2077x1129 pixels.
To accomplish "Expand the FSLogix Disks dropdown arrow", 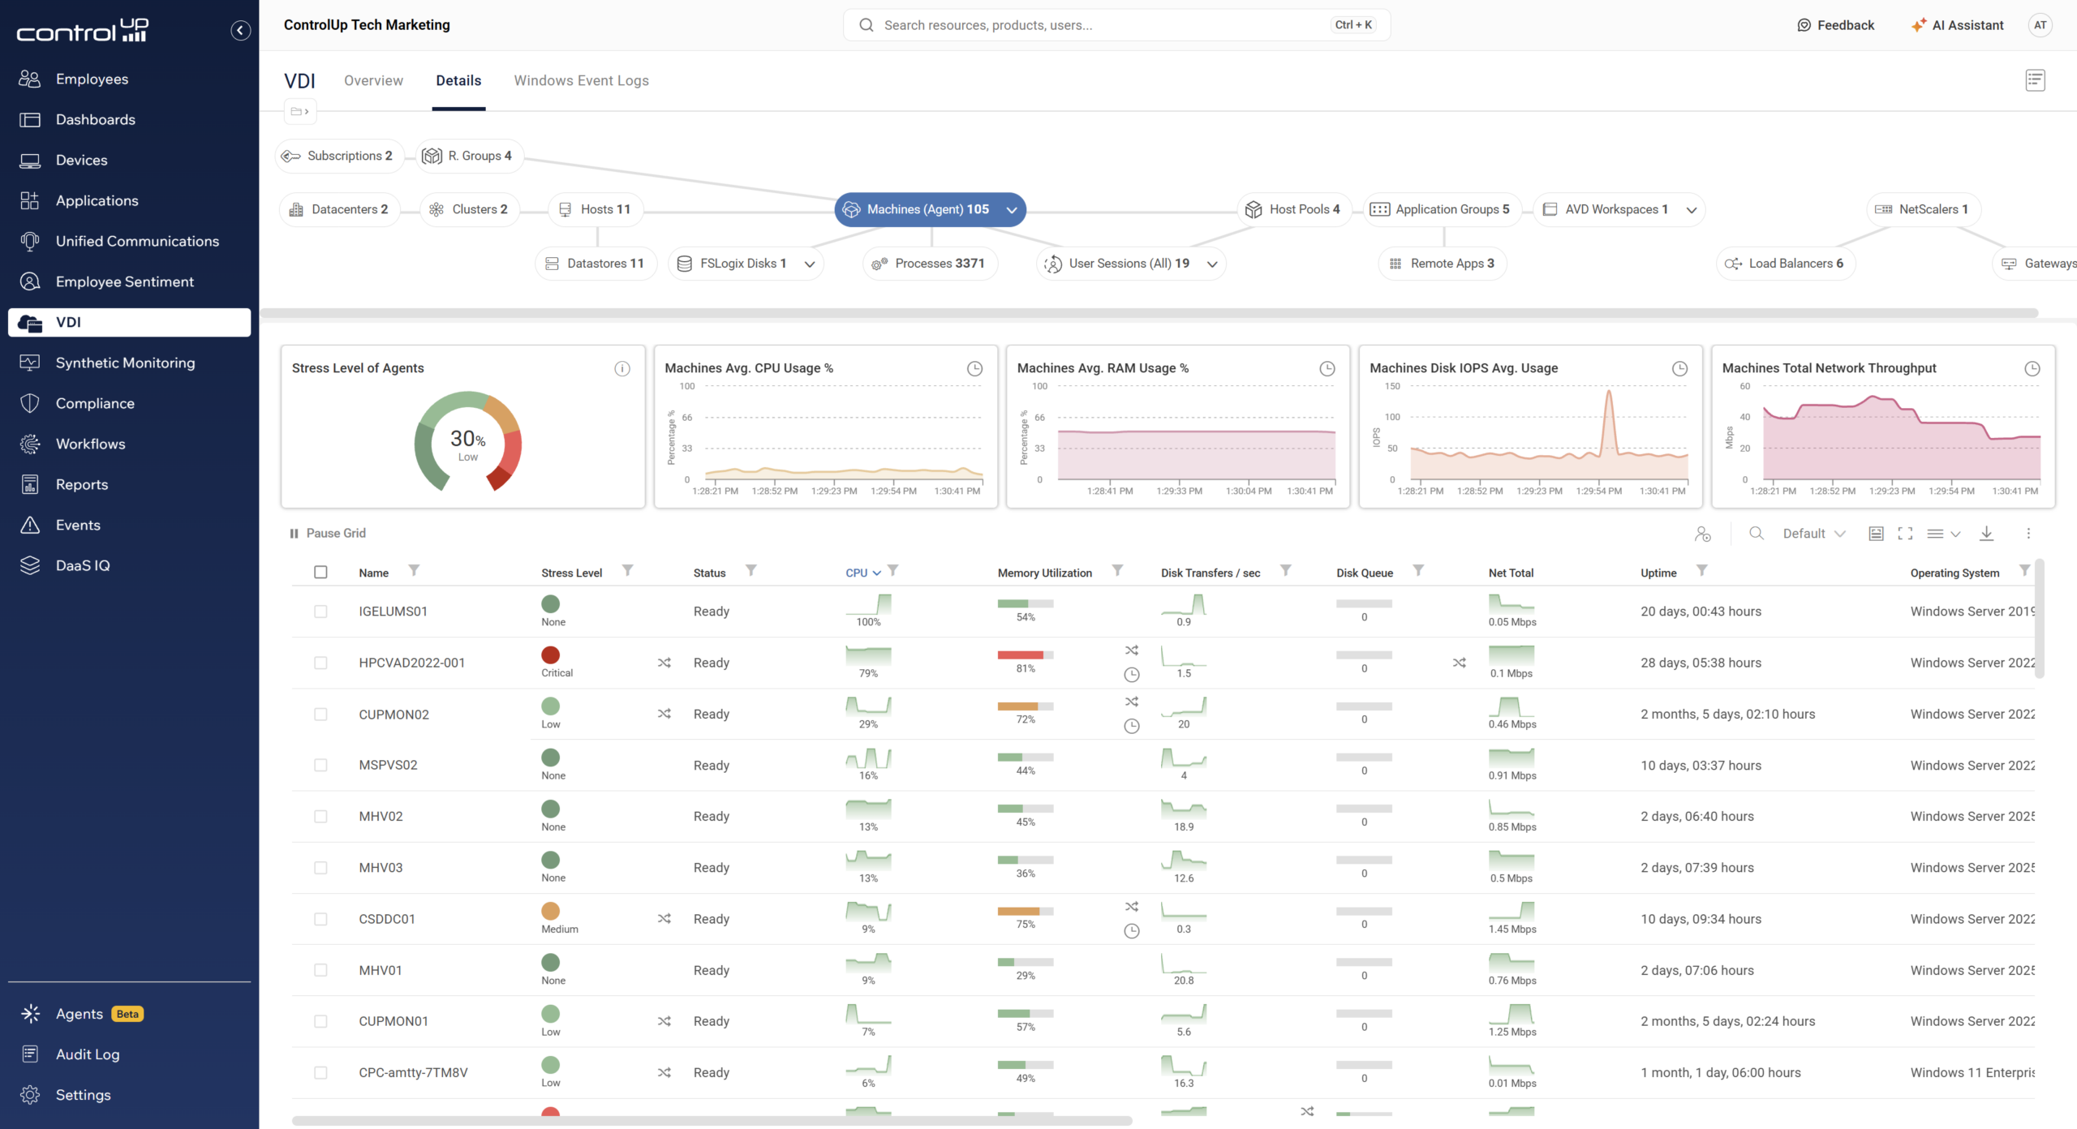I will (x=809, y=264).
